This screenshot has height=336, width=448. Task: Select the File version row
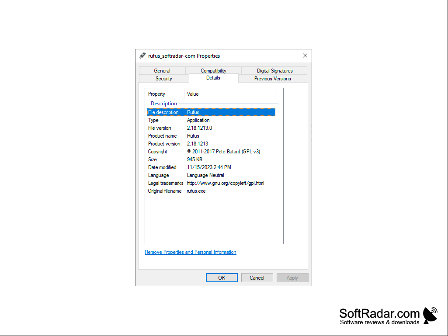[x=211, y=128]
